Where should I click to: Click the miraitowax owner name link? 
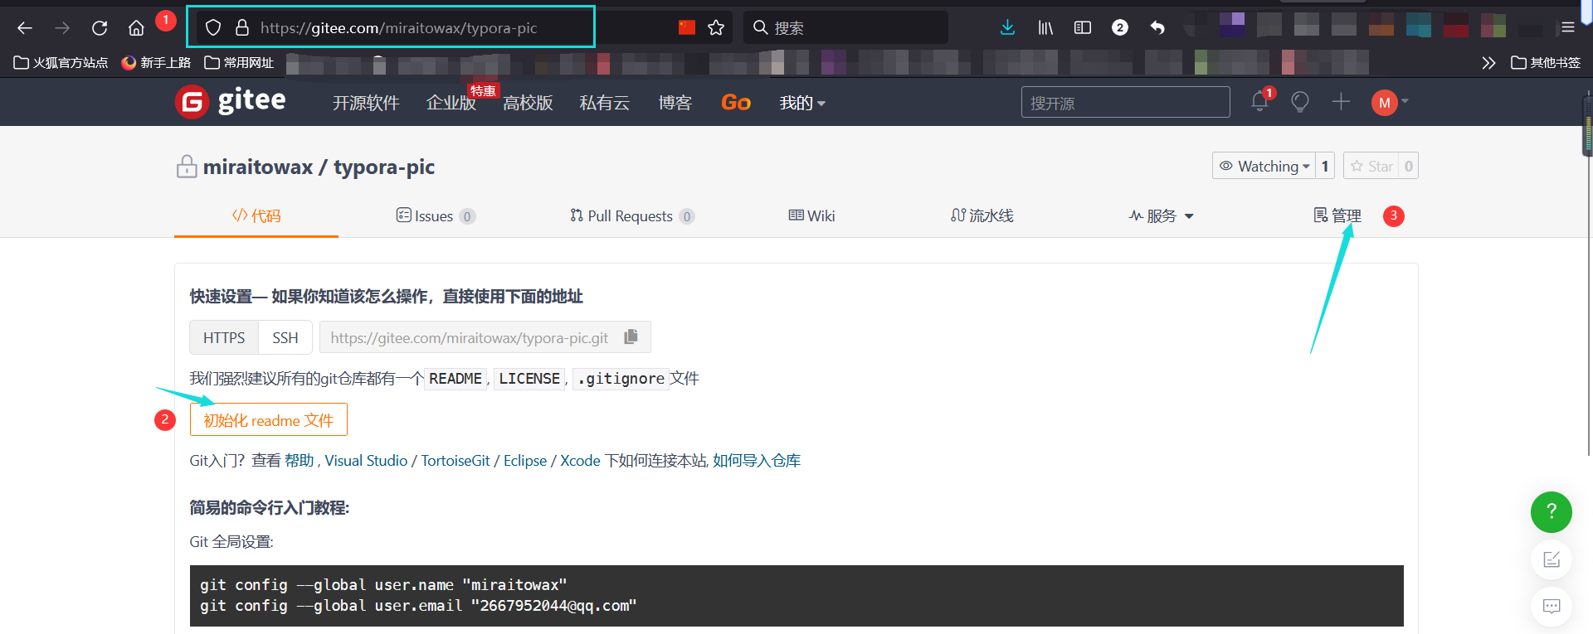[258, 167]
